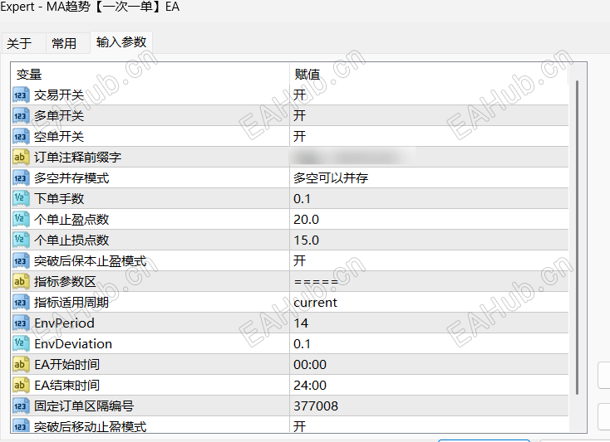Select the 指标适用周期 variable name
610x442 pixels.
click(x=71, y=303)
